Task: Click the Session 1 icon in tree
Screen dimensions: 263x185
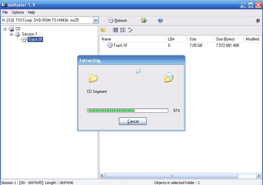Action: coord(18,34)
